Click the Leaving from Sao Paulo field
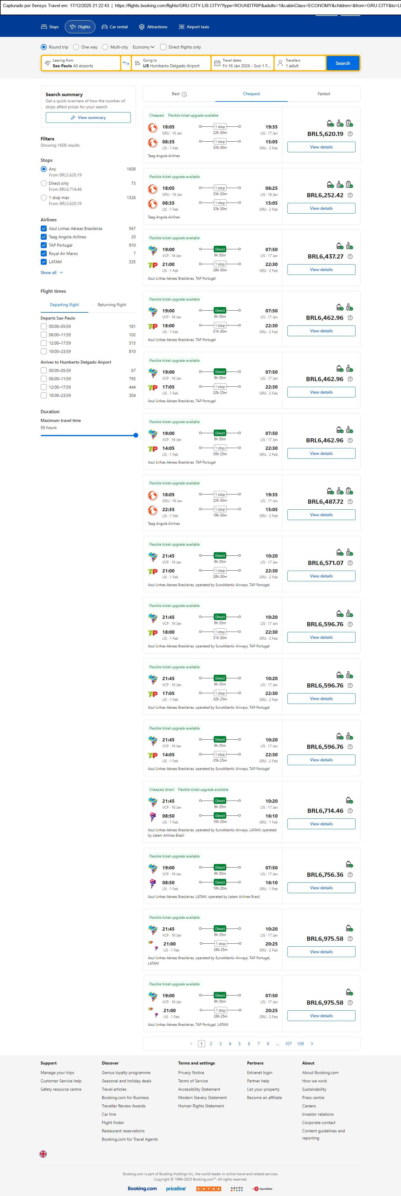The image size is (401, 1196). pyautogui.click(x=81, y=63)
